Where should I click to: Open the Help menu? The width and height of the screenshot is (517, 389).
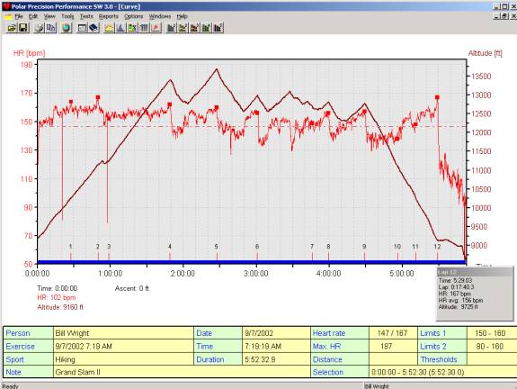182,16
